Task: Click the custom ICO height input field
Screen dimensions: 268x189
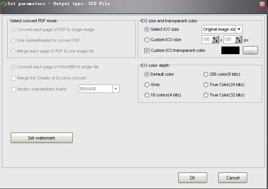Action: click(229, 40)
